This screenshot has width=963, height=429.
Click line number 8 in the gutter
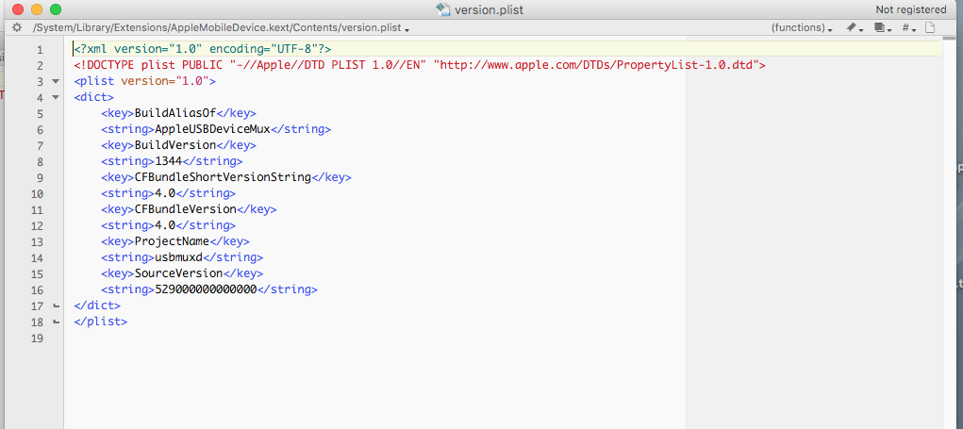pyautogui.click(x=40, y=161)
